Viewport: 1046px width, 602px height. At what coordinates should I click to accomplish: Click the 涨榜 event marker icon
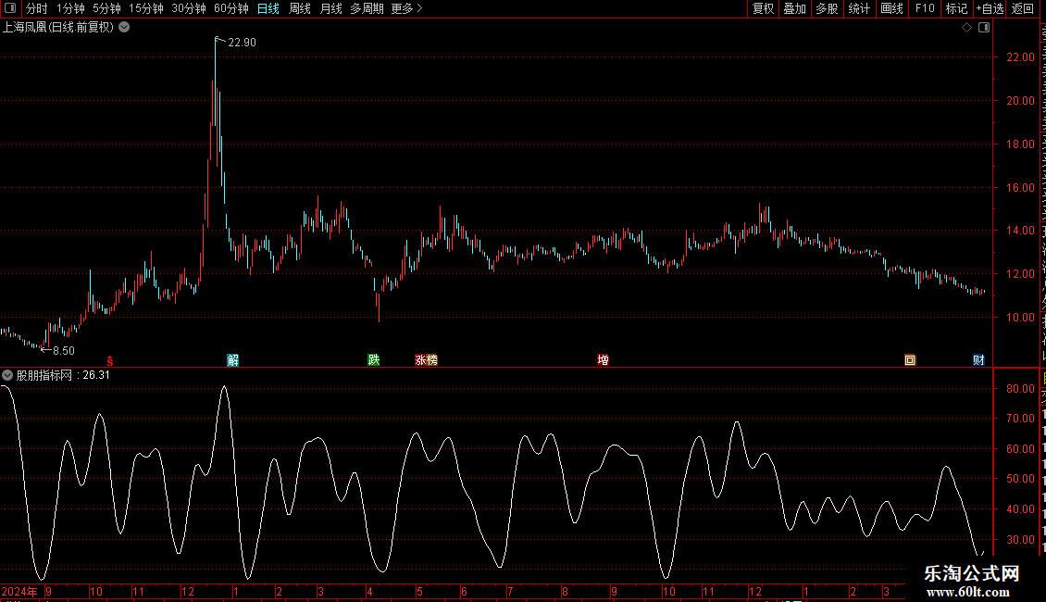[427, 359]
